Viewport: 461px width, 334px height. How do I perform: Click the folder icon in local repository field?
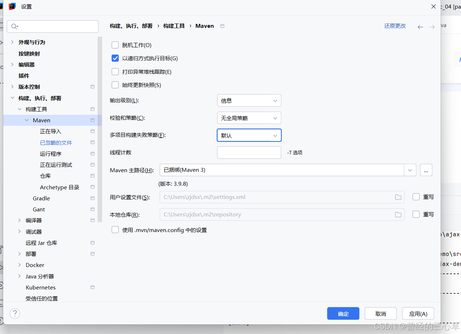tap(398, 215)
